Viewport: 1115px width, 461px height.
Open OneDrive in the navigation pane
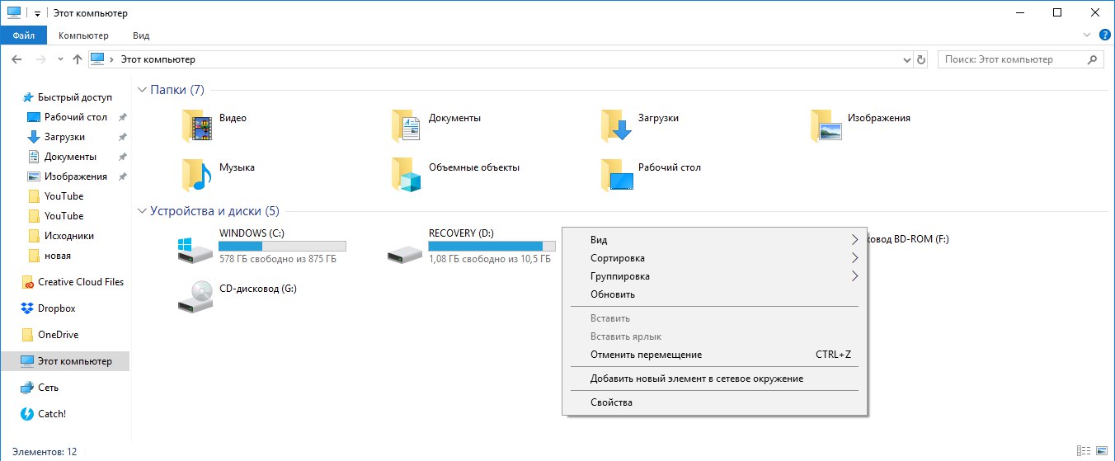pos(51,335)
